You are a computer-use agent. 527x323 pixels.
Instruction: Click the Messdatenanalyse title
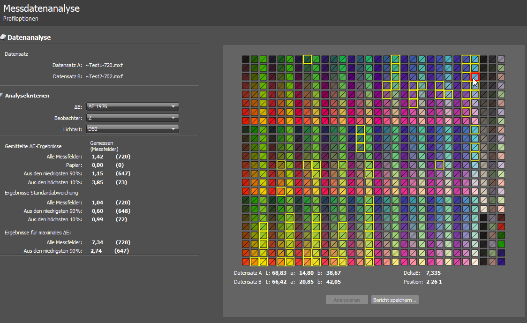pyautogui.click(x=41, y=8)
